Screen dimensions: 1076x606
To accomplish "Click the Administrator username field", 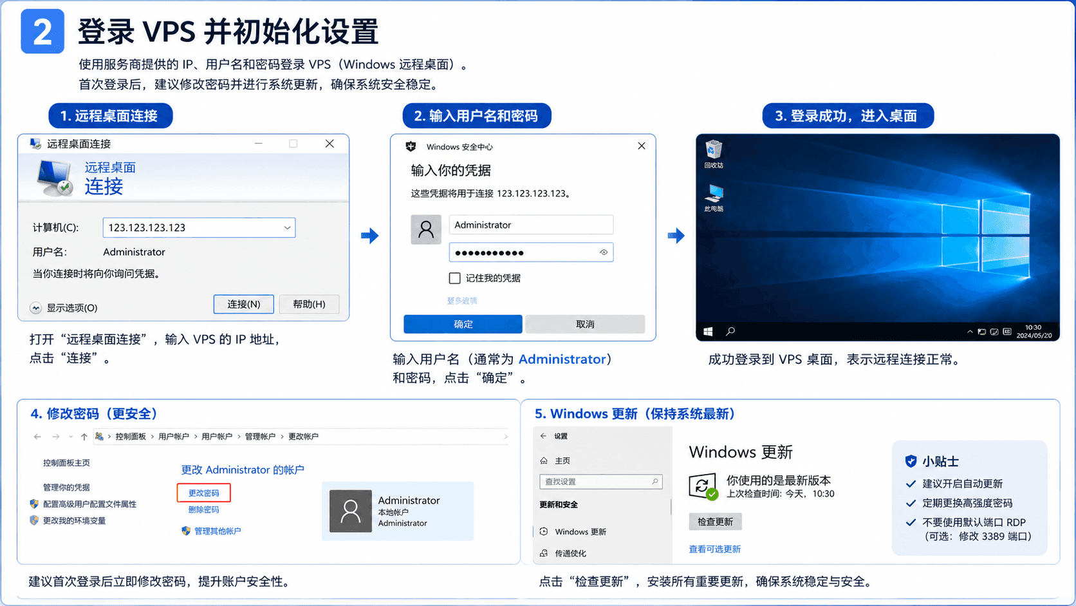I will point(531,225).
